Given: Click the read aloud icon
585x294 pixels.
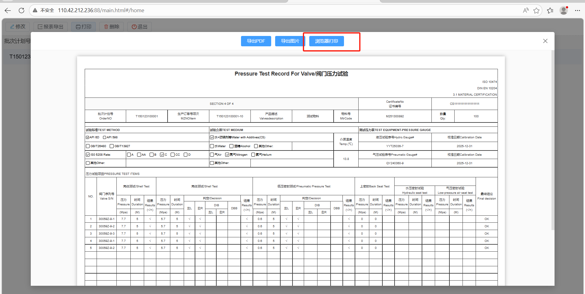Looking at the screenshot, I should 526,10.
